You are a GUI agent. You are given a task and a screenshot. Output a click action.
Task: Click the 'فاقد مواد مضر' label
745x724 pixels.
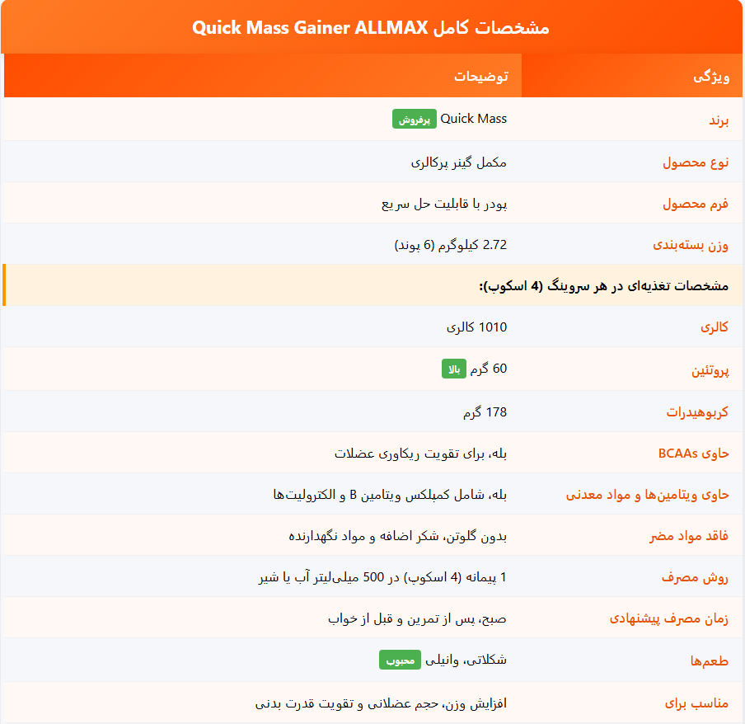(x=689, y=536)
